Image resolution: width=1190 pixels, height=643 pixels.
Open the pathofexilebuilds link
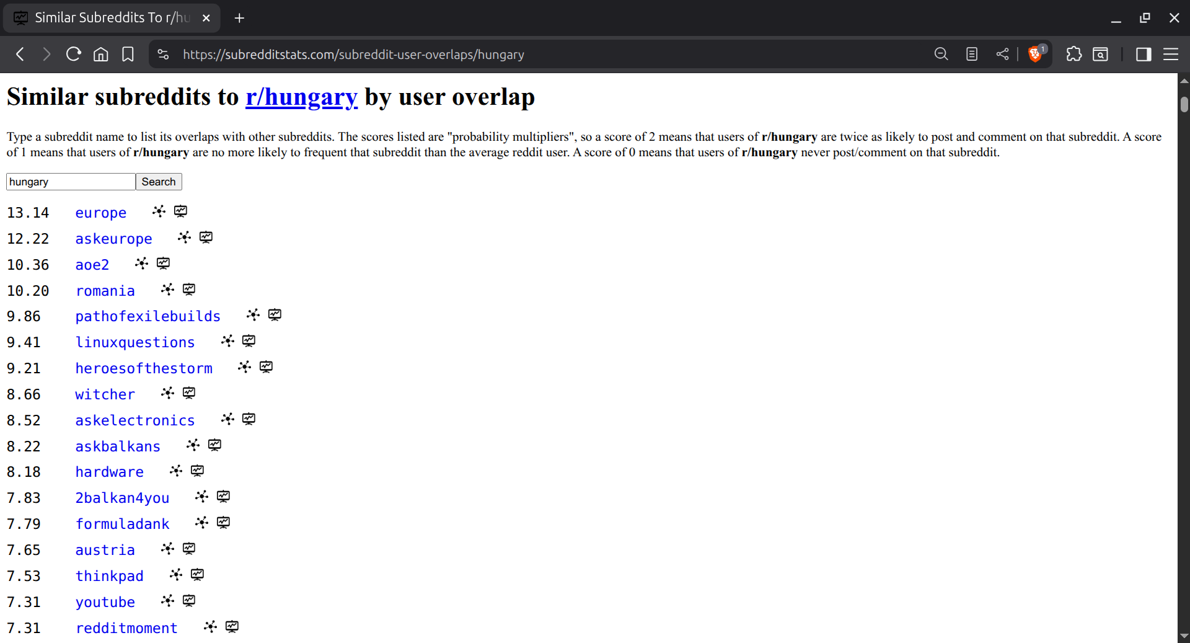click(x=148, y=316)
